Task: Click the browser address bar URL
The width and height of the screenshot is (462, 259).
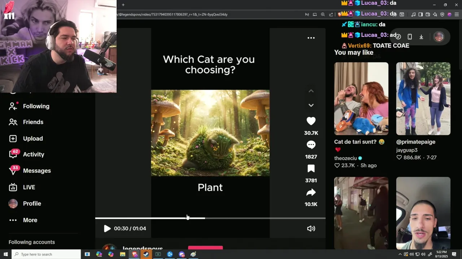Action: point(172,14)
